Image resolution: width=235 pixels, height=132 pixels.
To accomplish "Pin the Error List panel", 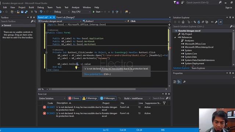I will coord(166,94).
